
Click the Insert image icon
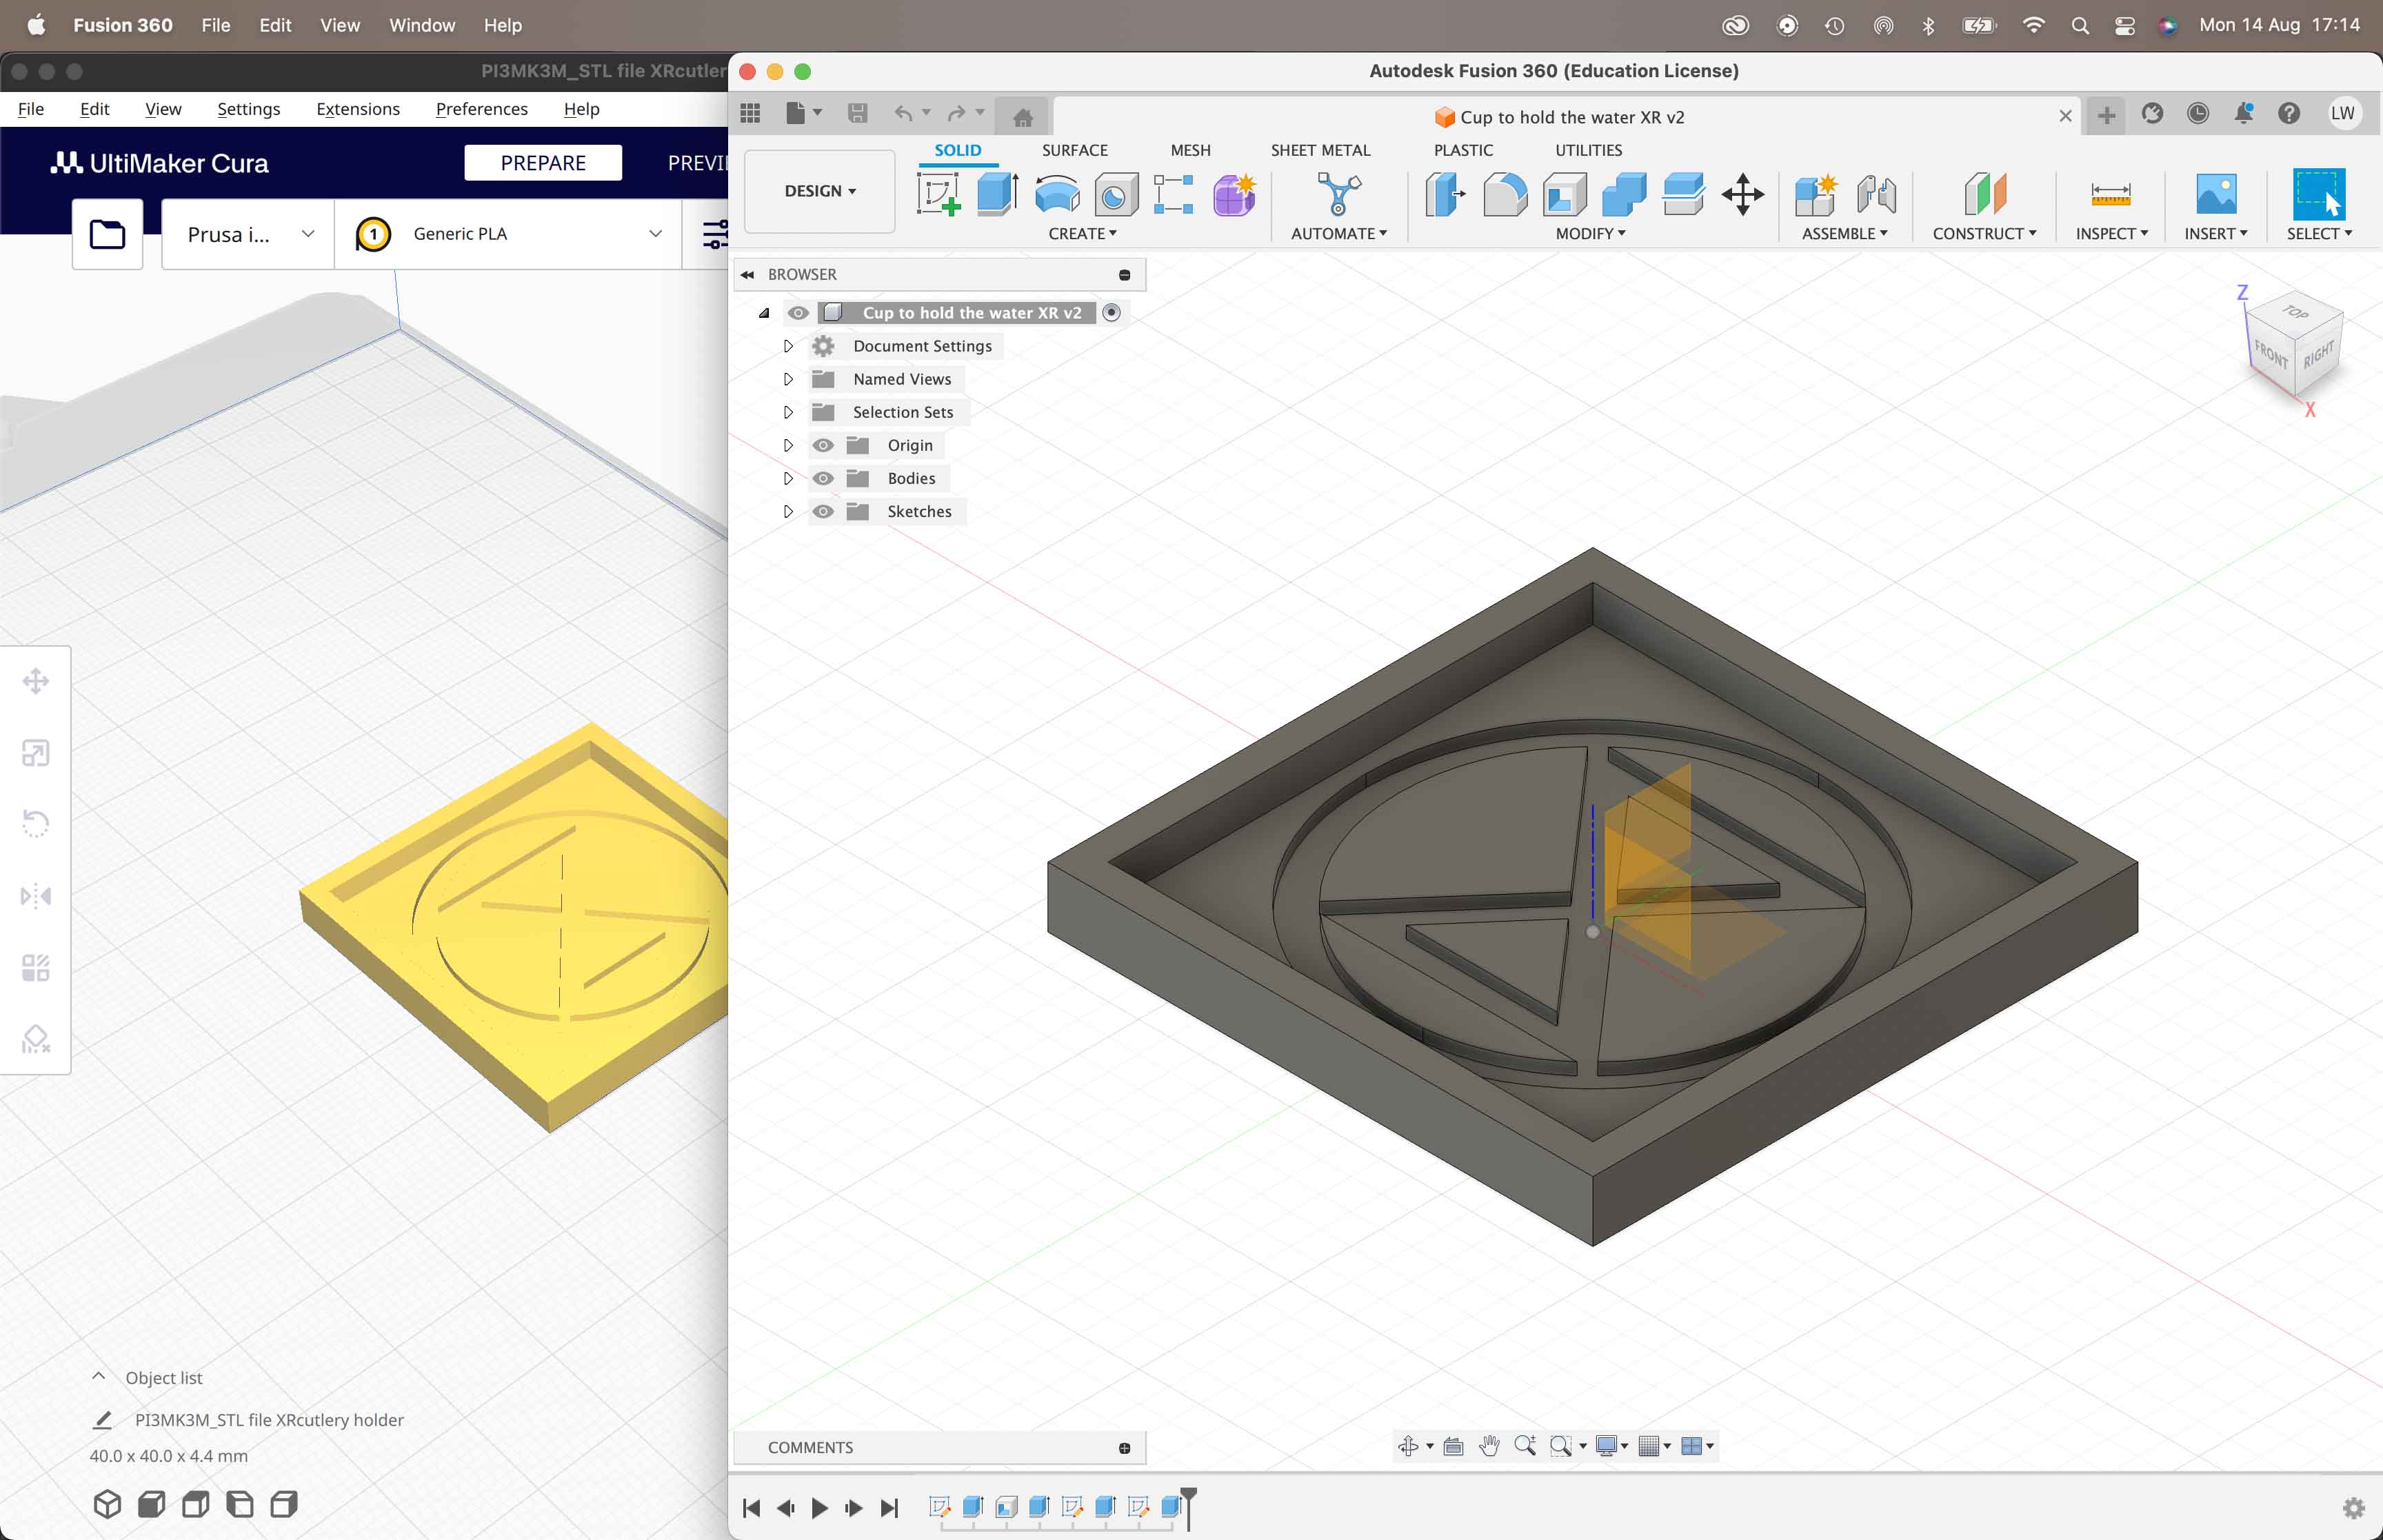click(2216, 193)
